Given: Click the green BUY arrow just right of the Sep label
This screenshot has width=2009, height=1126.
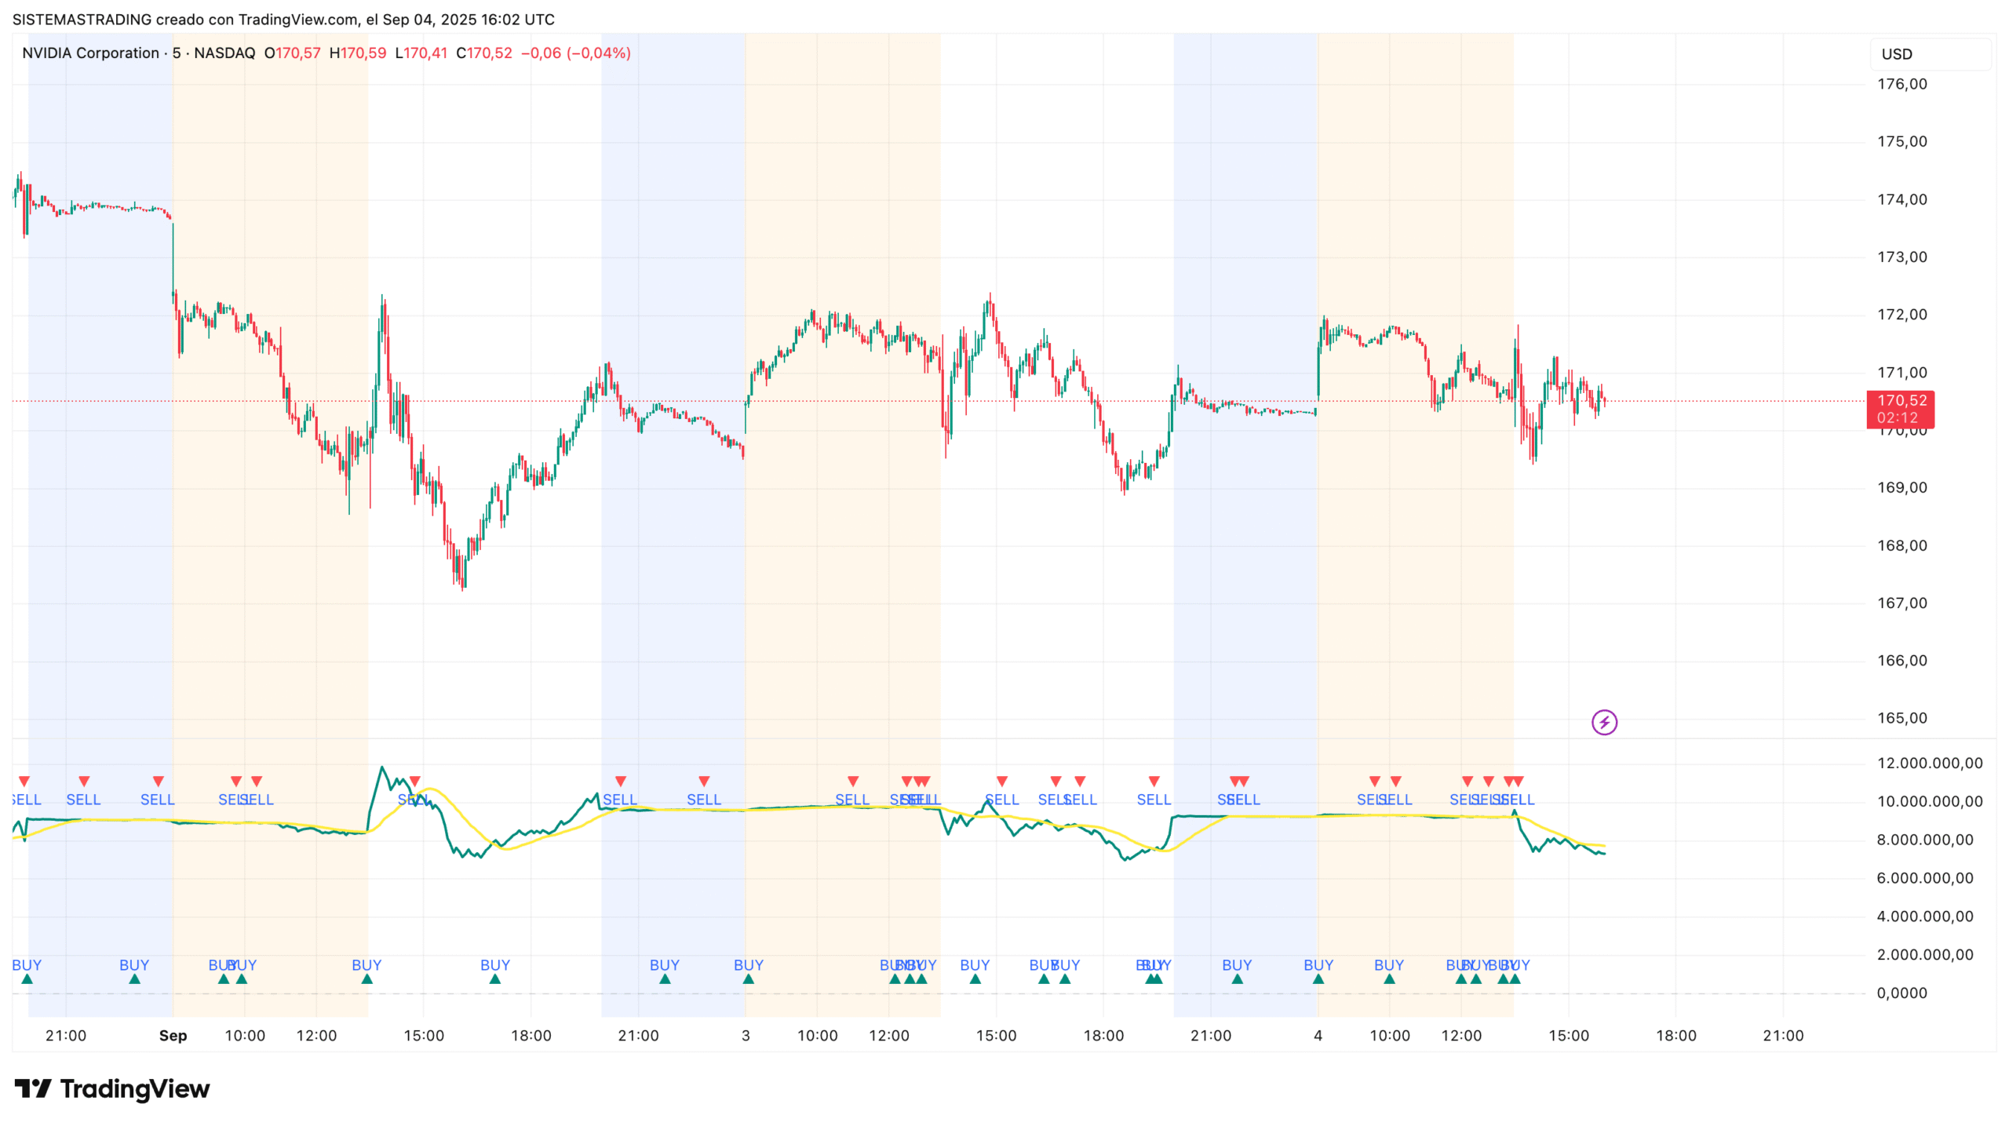Looking at the screenshot, I should pos(224,978).
